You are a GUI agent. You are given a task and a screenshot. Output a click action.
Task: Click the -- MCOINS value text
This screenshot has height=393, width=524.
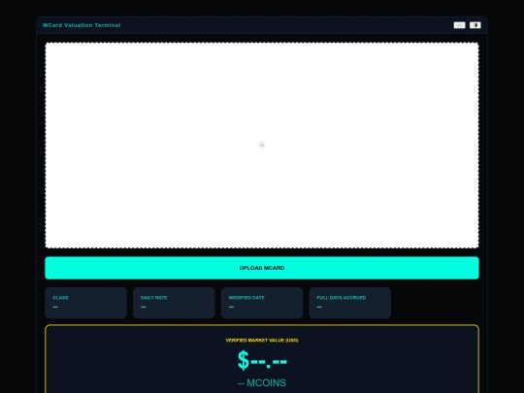pyautogui.click(x=262, y=383)
